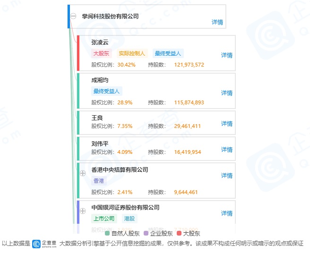Viewport: 310px width, 253px height.
Task: Open 详情 link for 中国银河证券股份有限公司
Action: (x=227, y=213)
